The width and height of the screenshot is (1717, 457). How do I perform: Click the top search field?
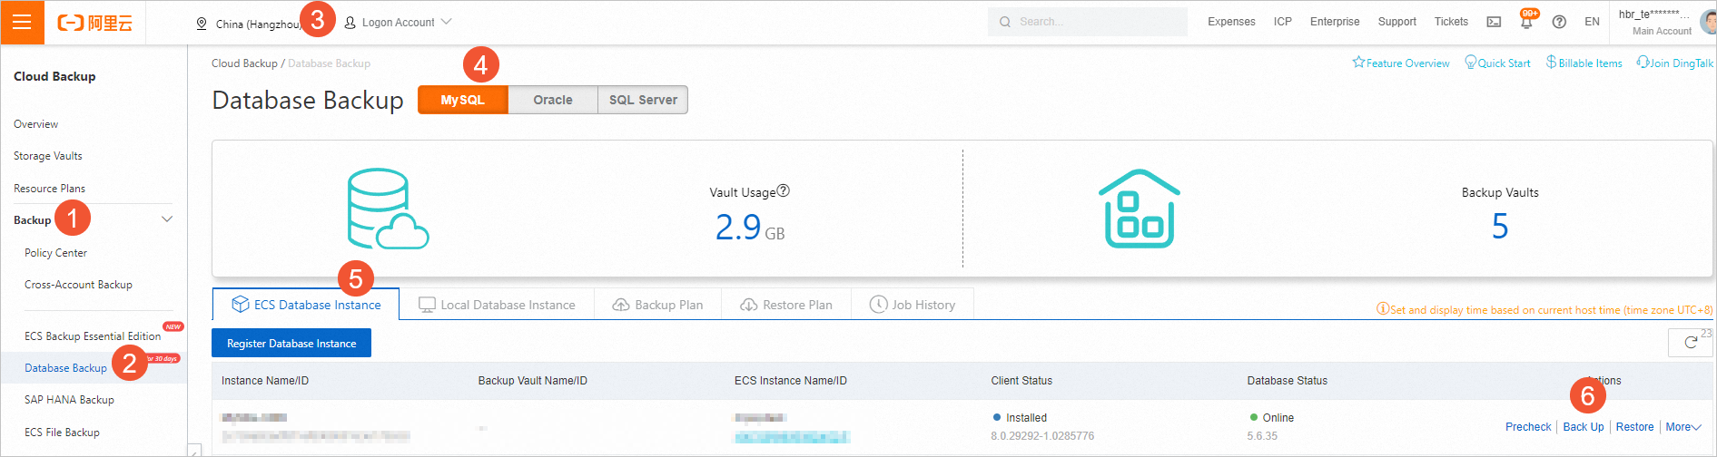[1088, 22]
